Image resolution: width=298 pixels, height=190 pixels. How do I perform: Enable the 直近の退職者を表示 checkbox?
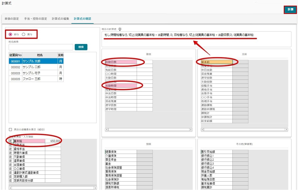10,130
